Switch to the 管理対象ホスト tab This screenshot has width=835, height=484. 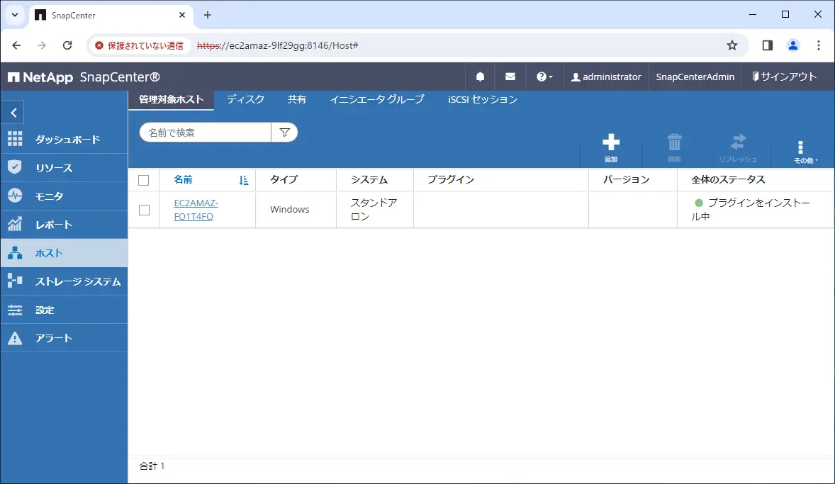171,100
